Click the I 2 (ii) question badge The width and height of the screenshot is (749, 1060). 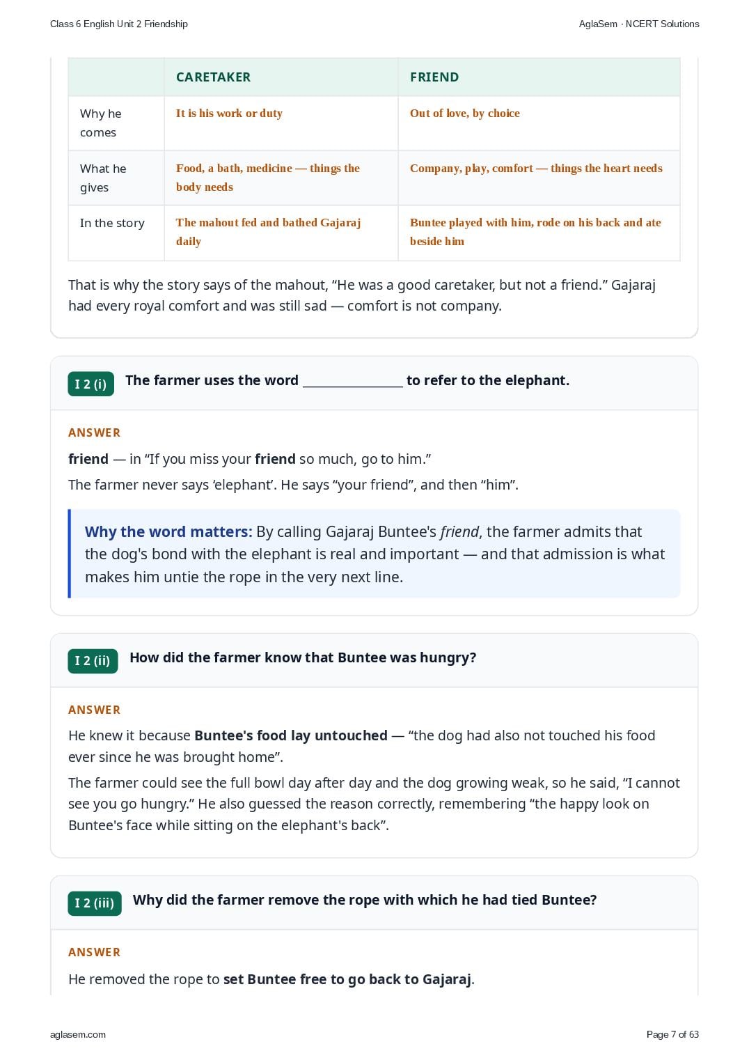pos(93,661)
